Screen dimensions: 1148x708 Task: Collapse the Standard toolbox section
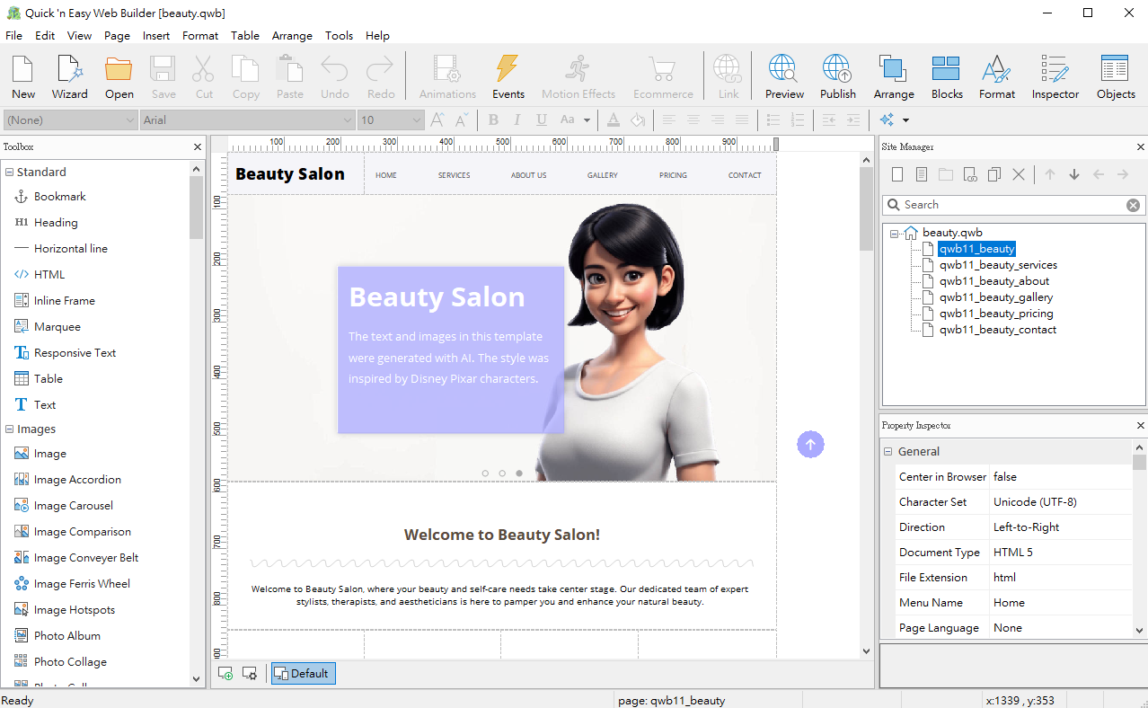(9, 173)
